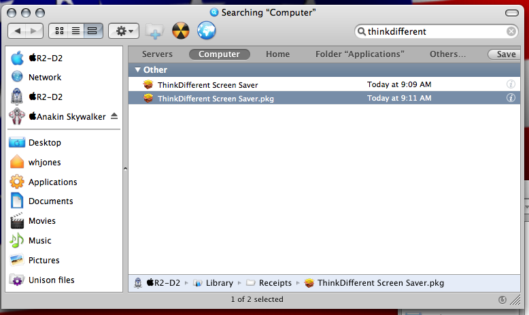Select Computer search scope

click(x=220, y=54)
